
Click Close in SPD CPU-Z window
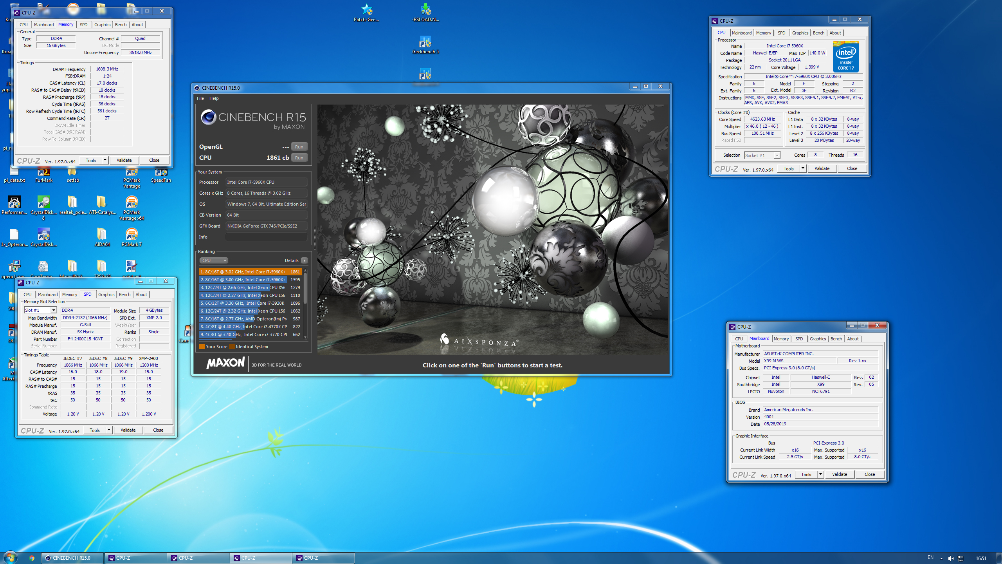[158, 430]
